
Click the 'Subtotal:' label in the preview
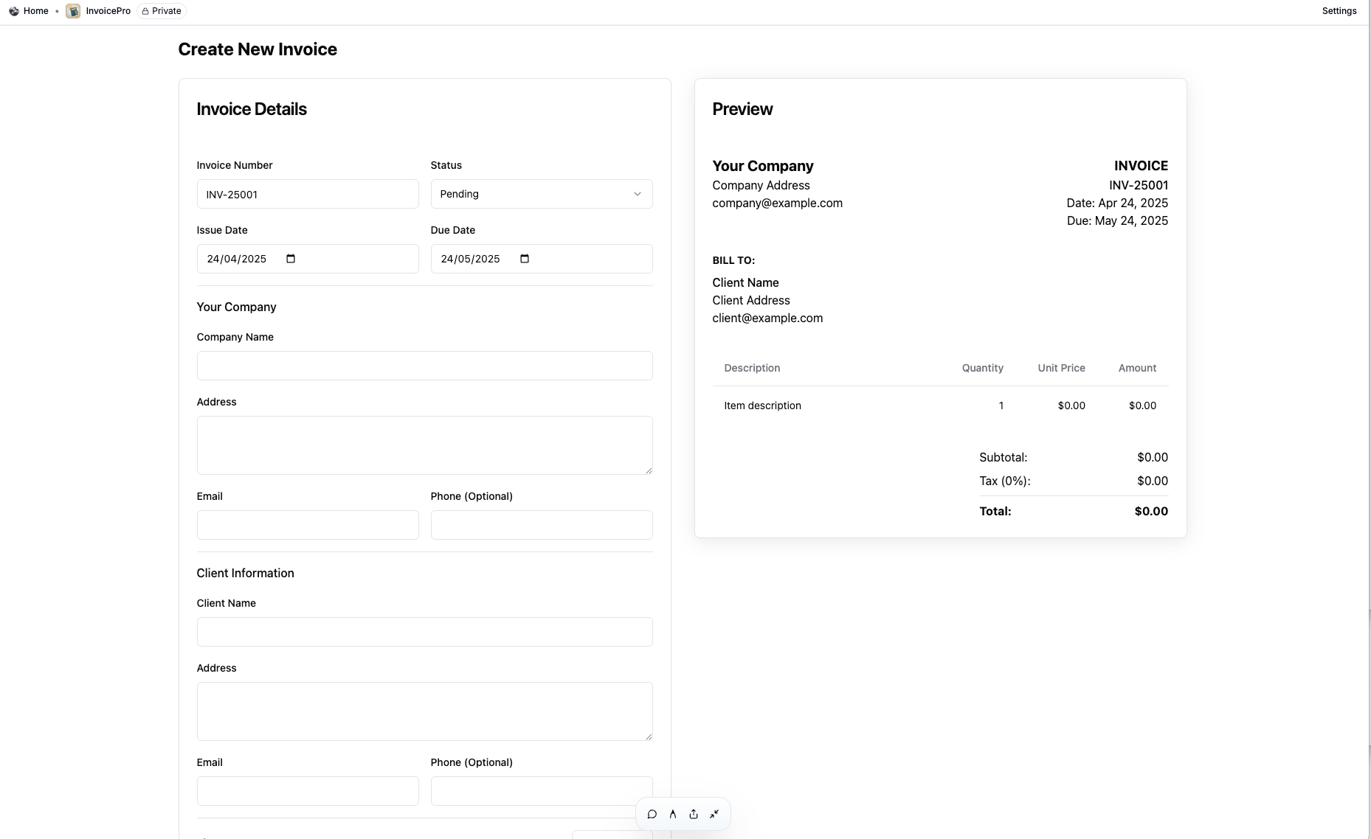tap(1003, 457)
